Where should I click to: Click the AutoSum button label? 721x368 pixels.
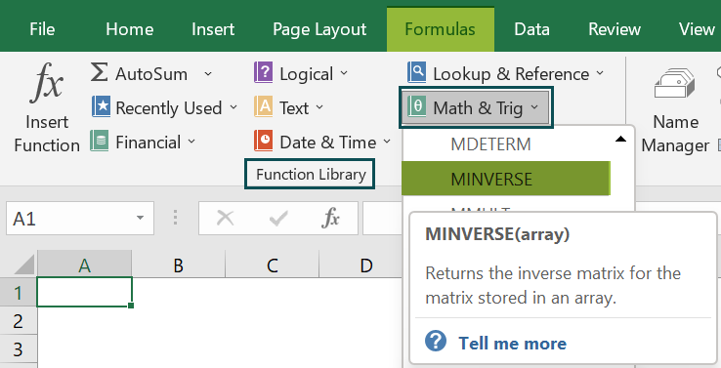pyautogui.click(x=151, y=74)
